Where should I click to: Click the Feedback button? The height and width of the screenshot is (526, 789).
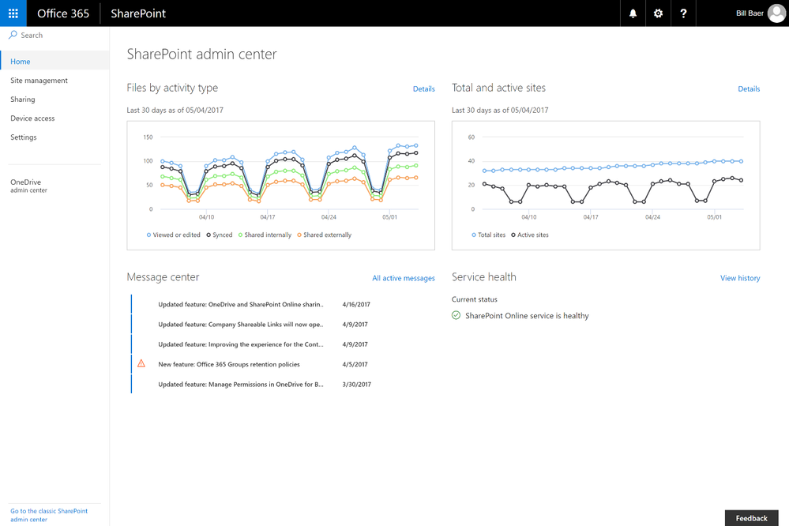[x=751, y=518]
